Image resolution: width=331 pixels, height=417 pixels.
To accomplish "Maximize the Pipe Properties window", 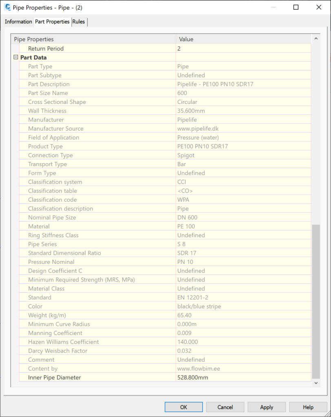I will point(296,7).
